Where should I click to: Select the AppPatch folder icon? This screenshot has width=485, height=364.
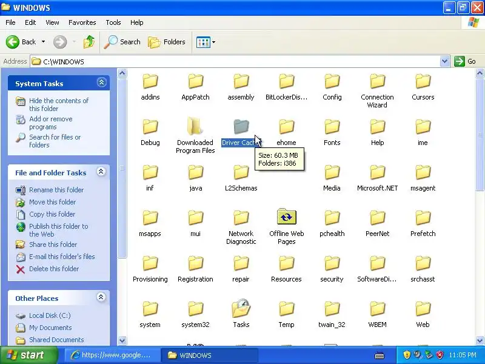[x=195, y=81]
